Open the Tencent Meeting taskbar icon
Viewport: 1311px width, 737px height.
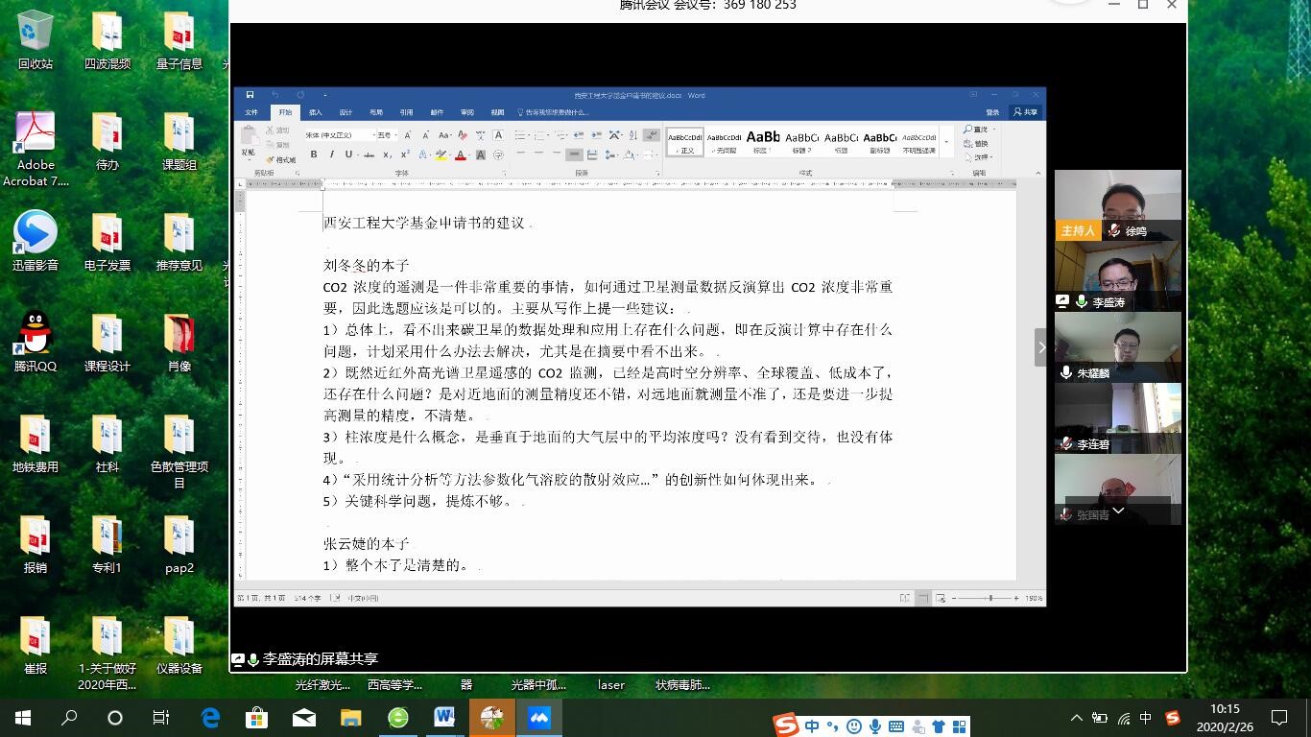pos(537,717)
